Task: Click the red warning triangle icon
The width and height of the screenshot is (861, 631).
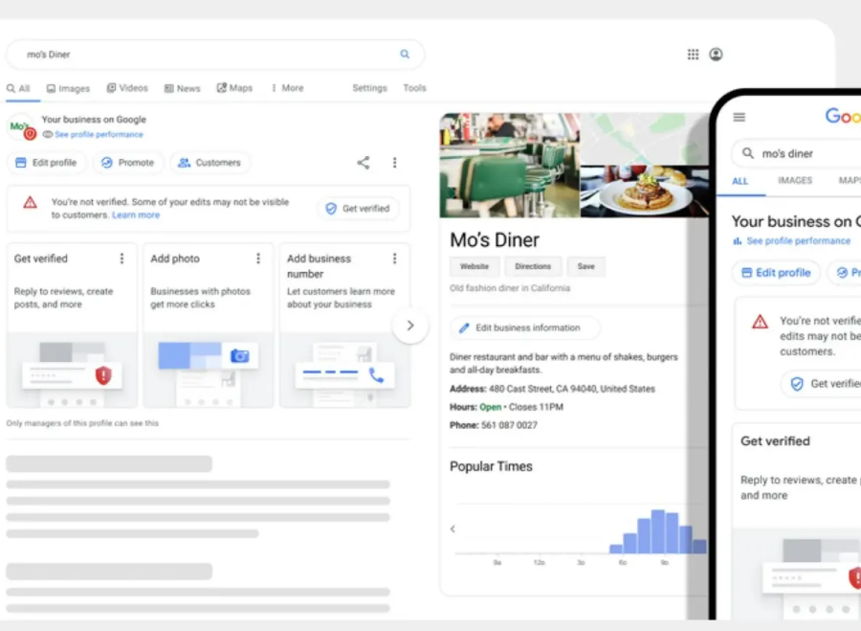Action: click(31, 203)
